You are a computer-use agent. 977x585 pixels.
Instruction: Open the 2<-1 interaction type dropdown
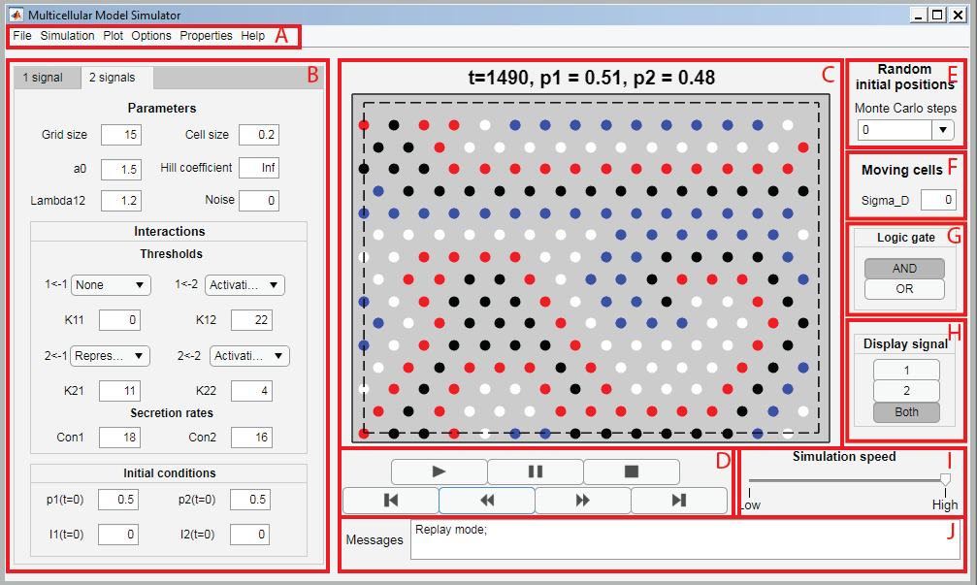(x=112, y=356)
